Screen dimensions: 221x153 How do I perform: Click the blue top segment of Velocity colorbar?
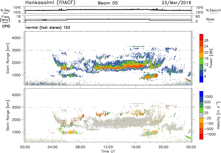click(201, 94)
